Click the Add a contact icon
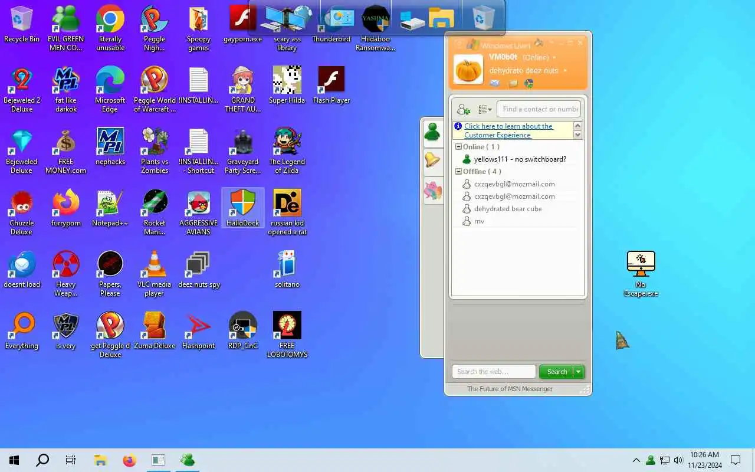 pyautogui.click(x=464, y=109)
